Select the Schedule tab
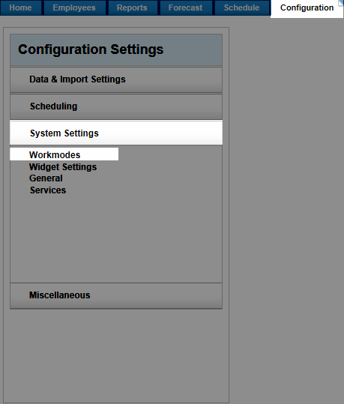This screenshot has height=404, width=344. click(242, 7)
